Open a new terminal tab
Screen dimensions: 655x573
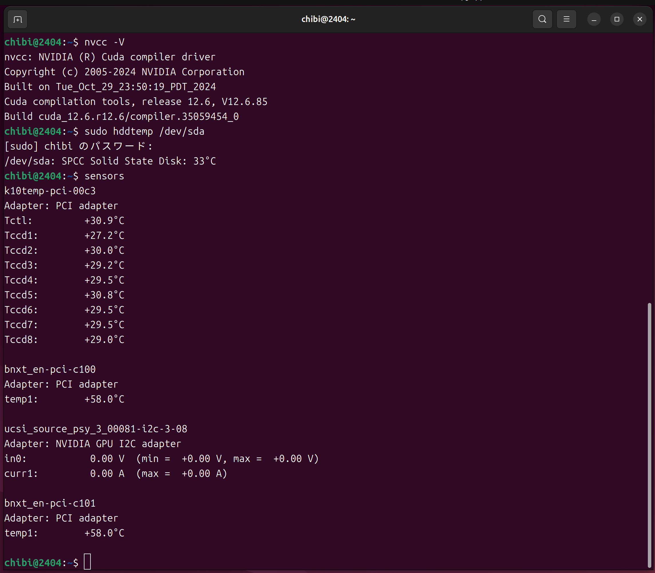[17, 19]
